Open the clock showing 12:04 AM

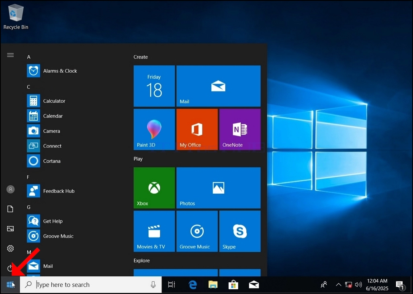coord(377,284)
